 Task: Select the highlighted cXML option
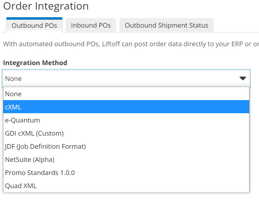[13, 107]
